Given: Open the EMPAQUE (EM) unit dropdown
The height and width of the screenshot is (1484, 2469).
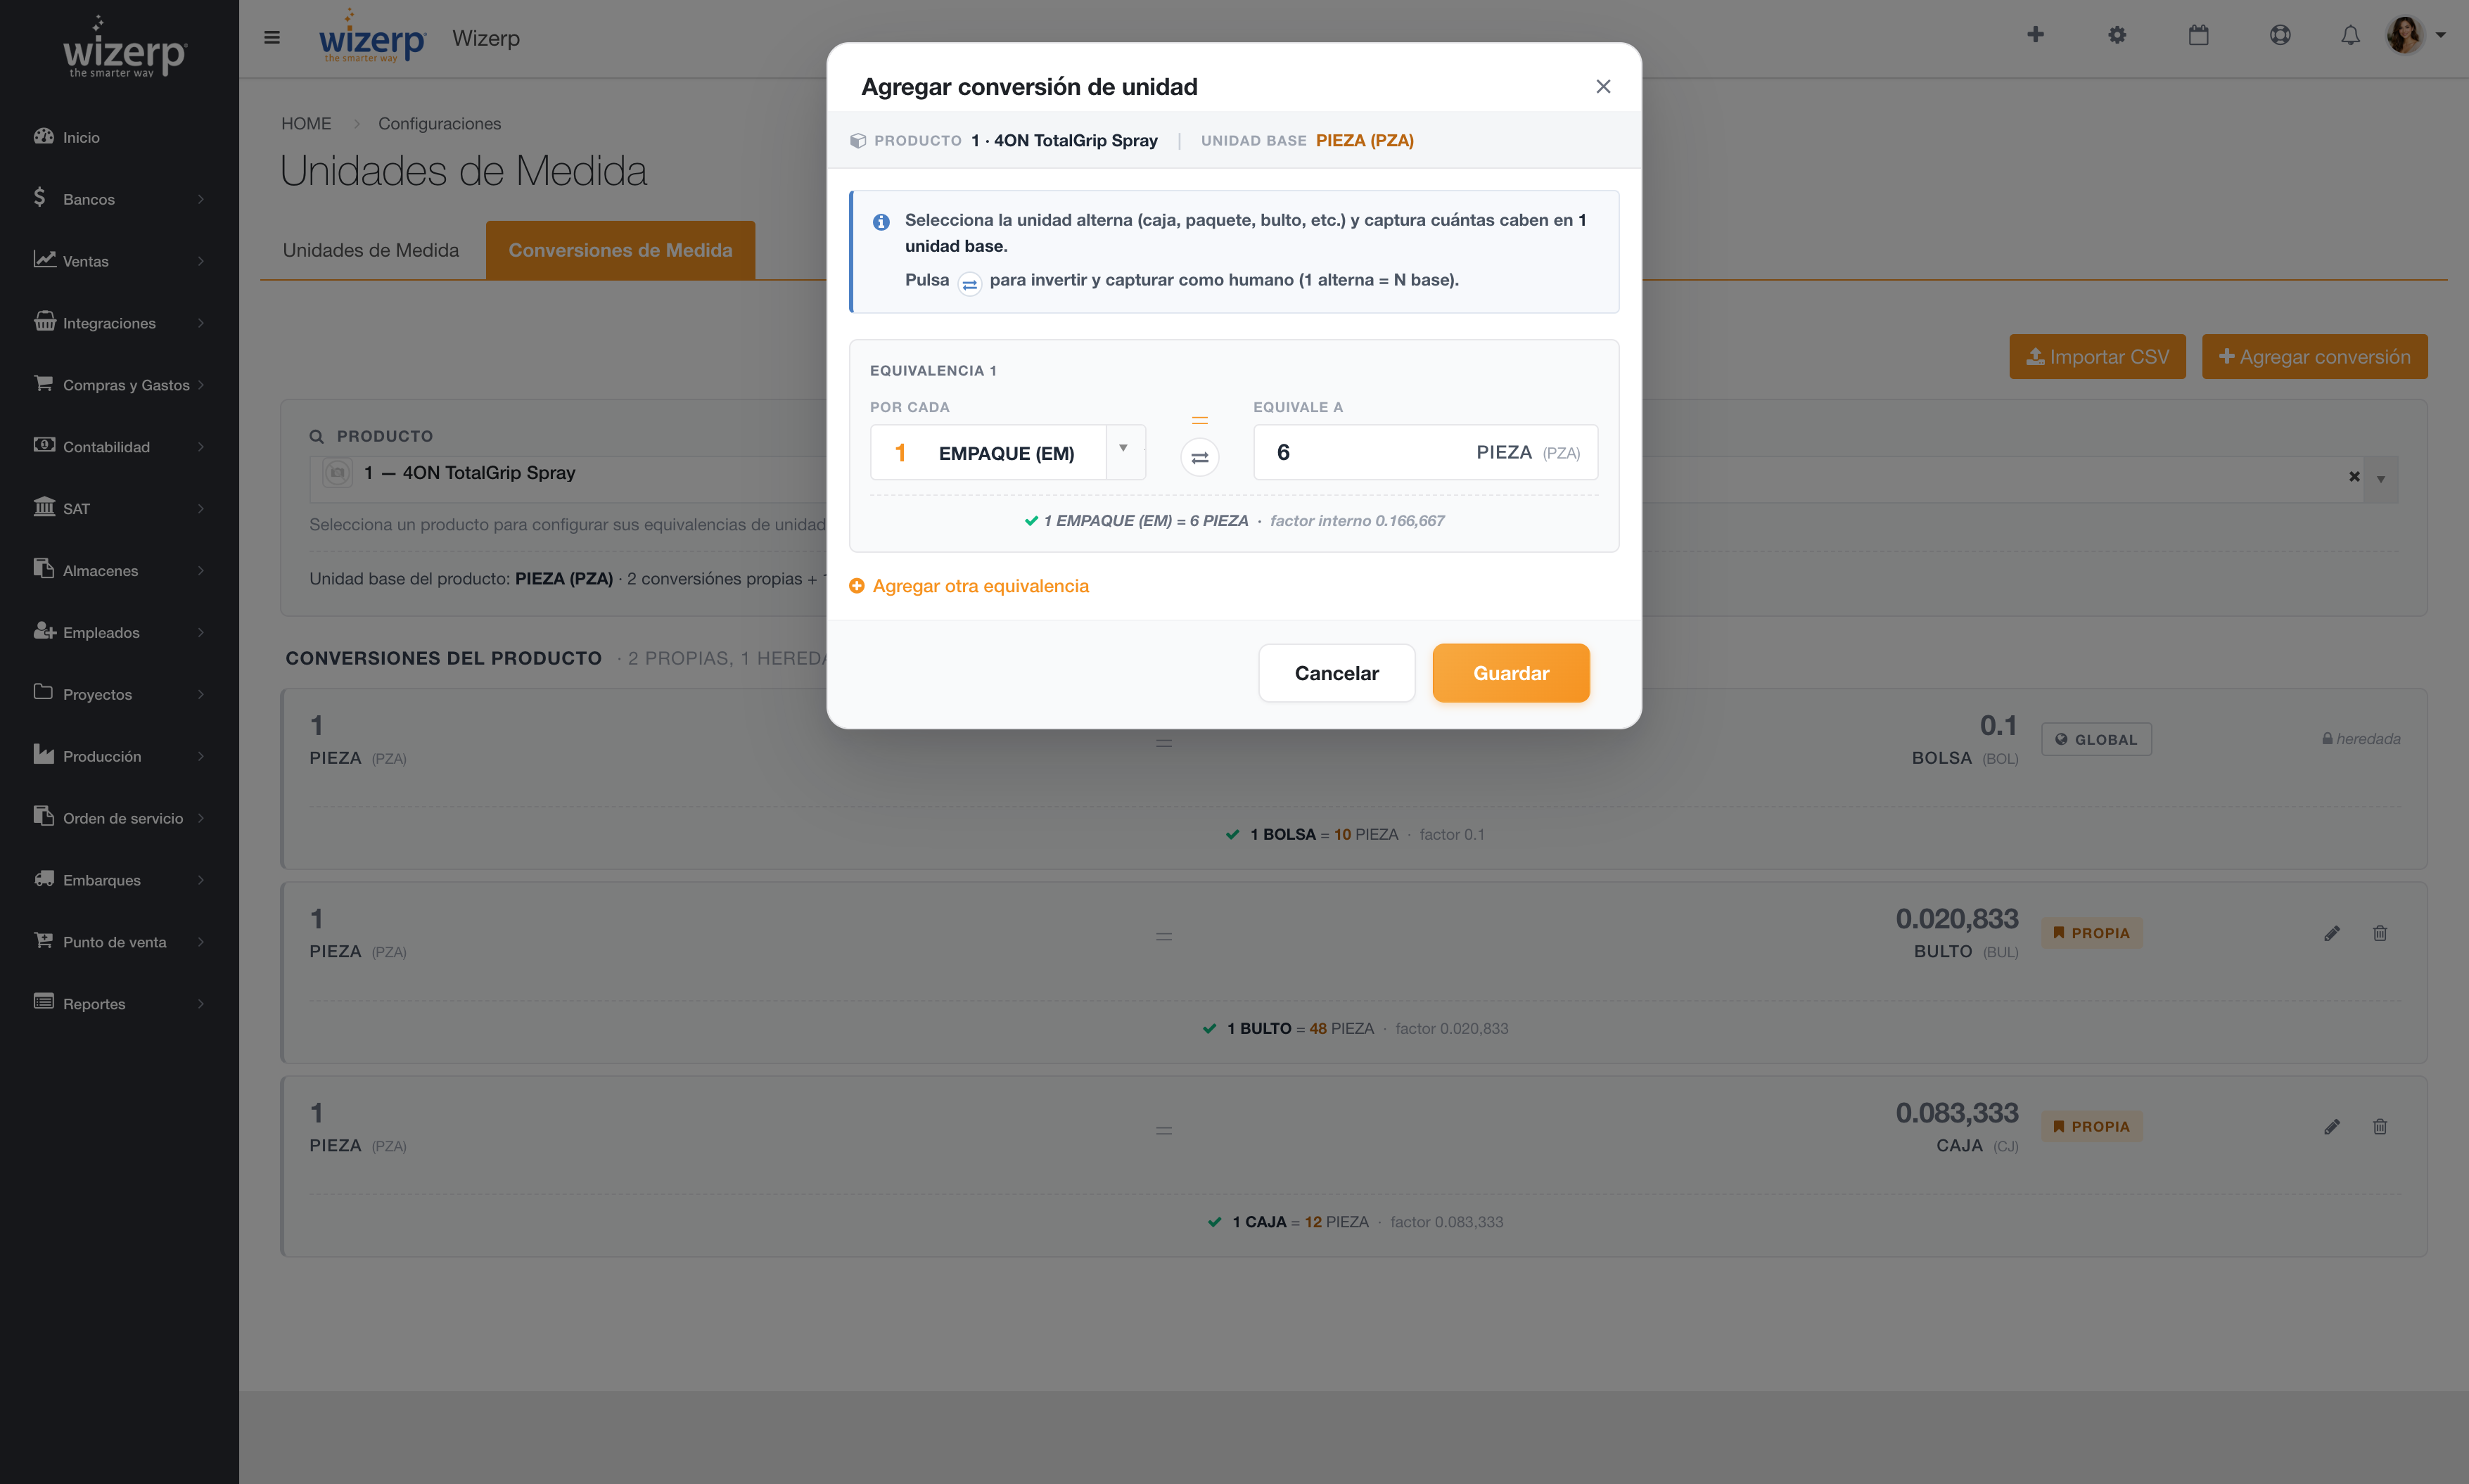Looking at the screenshot, I should 1124,451.
